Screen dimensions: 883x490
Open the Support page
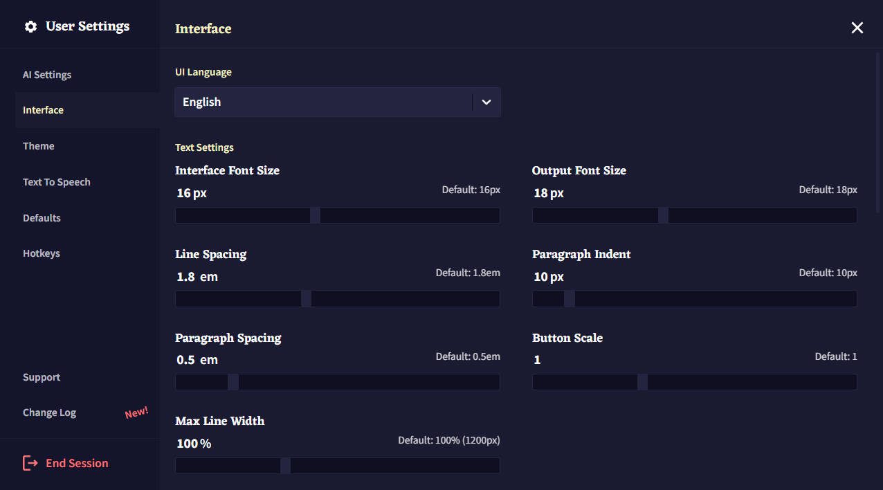click(x=41, y=376)
